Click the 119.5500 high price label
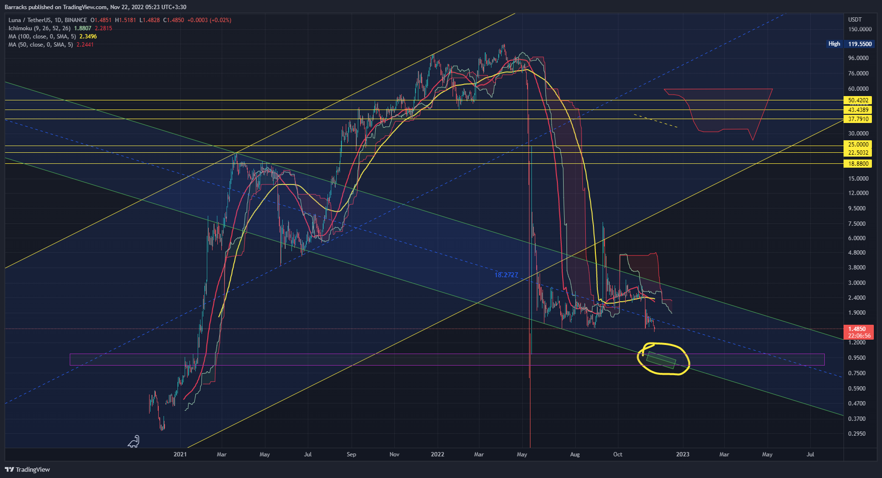Viewport: 882px width, 478px height. 859,44
